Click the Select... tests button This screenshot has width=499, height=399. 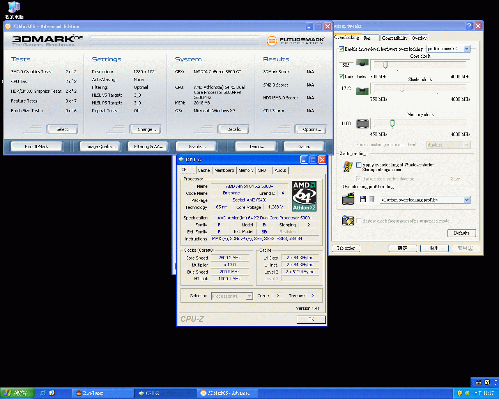point(64,129)
